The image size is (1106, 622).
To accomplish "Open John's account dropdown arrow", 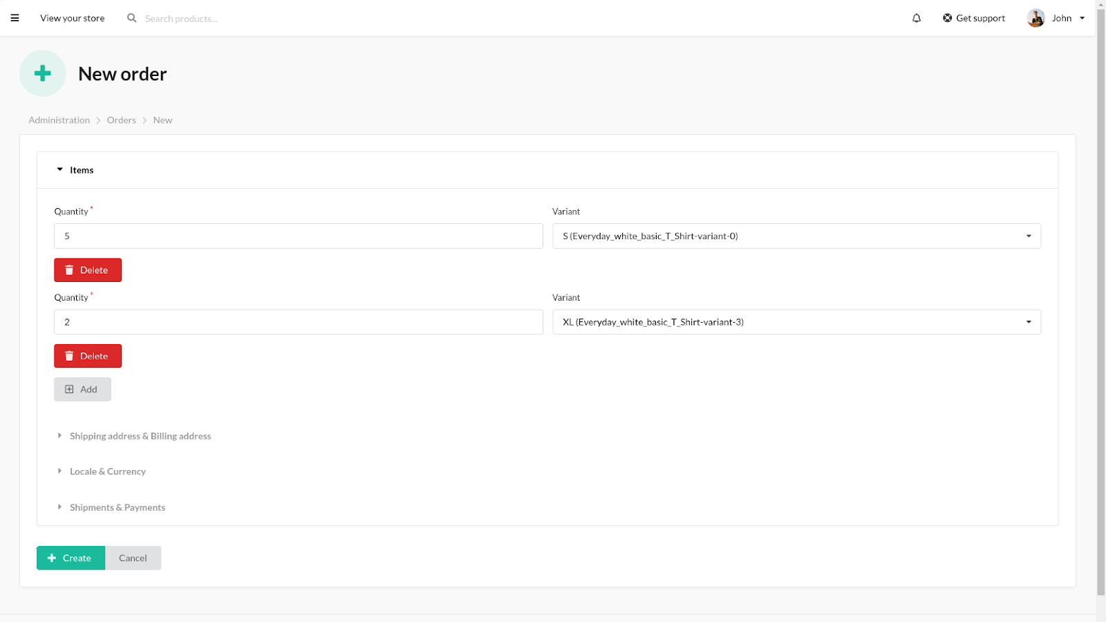I will [1082, 18].
